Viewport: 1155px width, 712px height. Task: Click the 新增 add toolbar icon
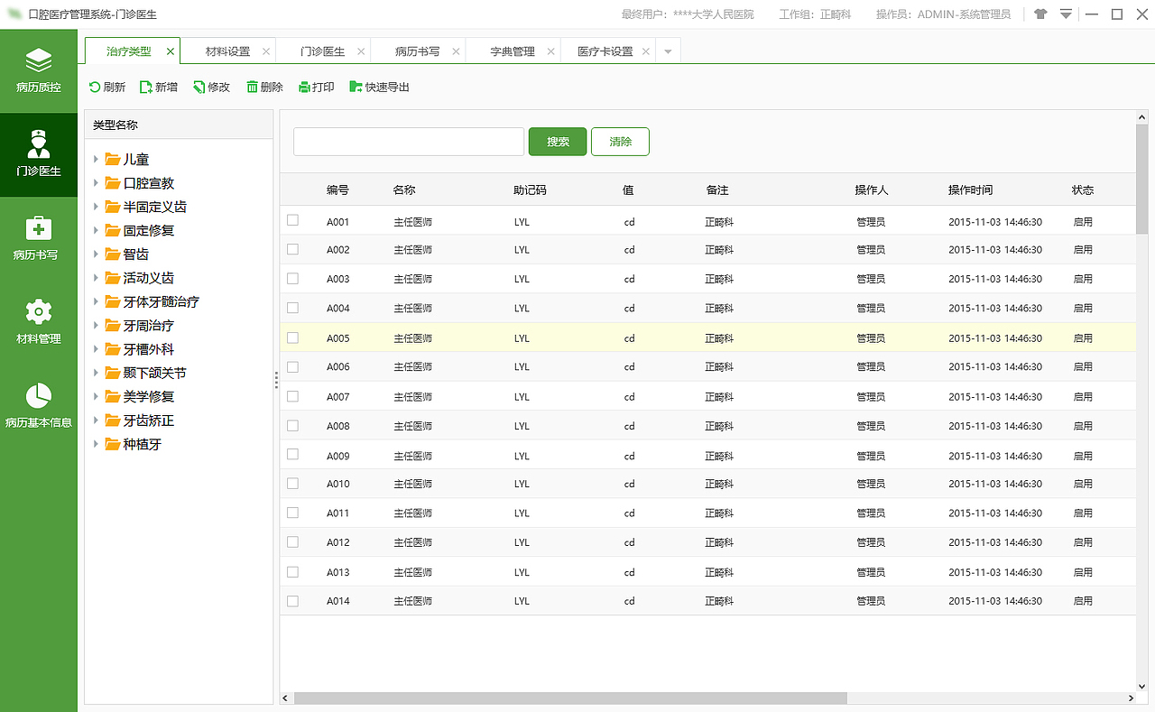tap(145, 88)
